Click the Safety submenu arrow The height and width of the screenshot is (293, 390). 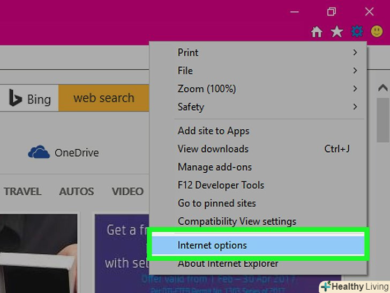point(355,107)
